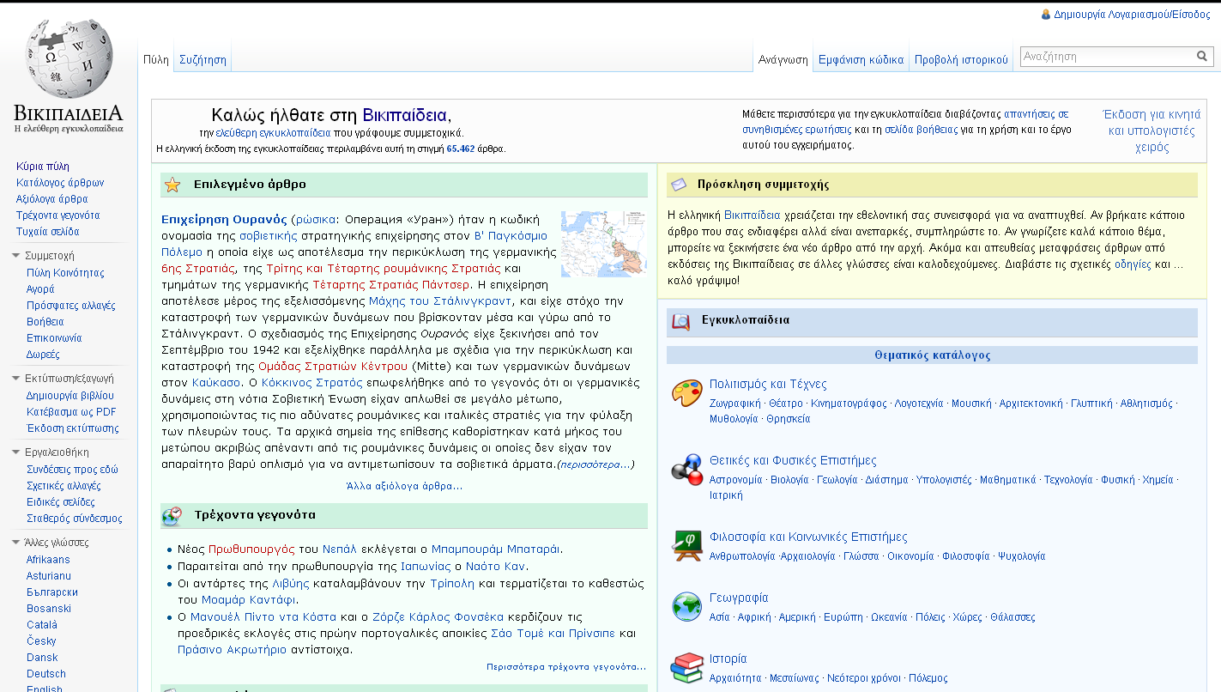The width and height of the screenshot is (1221, 692).
Task: Click the globe clock icon beside Τρέχοντα γεγονότα
Action: 172,515
